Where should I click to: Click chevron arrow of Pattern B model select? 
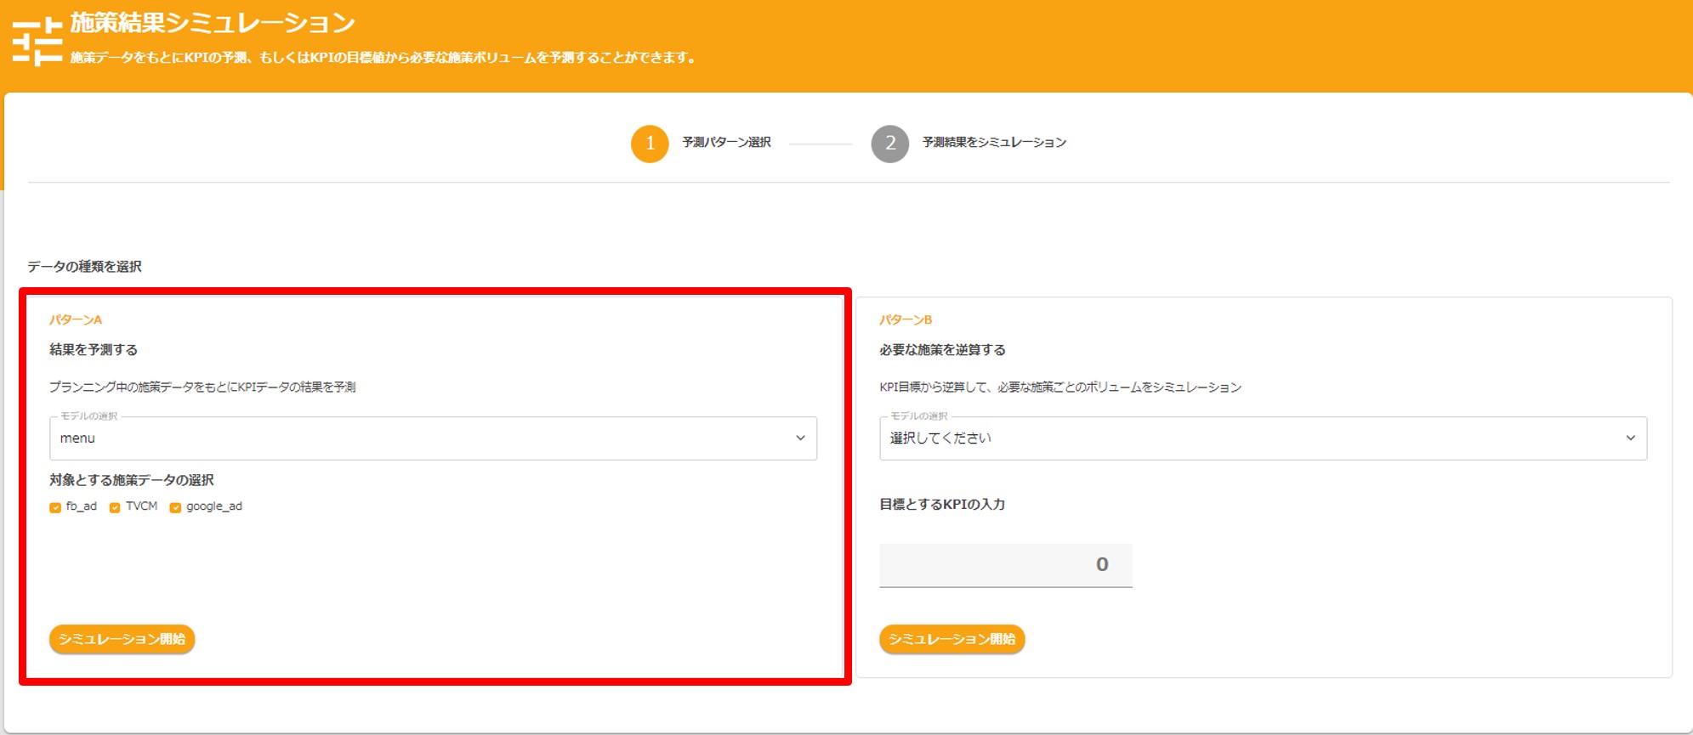(x=1630, y=438)
